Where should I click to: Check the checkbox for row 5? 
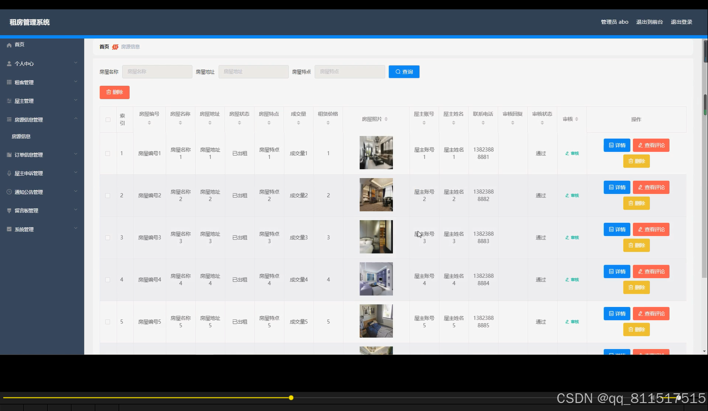(x=108, y=321)
